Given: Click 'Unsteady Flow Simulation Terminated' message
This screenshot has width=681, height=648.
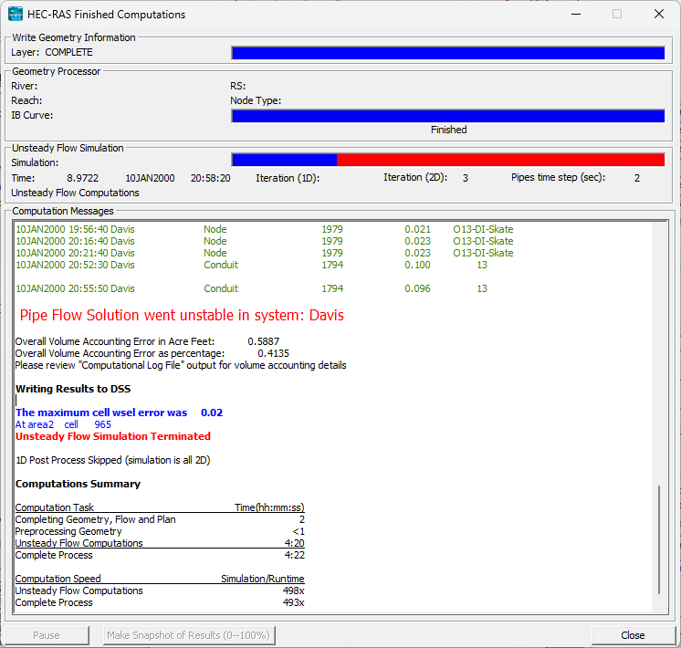Looking at the screenshot, I should click(113, 436).
